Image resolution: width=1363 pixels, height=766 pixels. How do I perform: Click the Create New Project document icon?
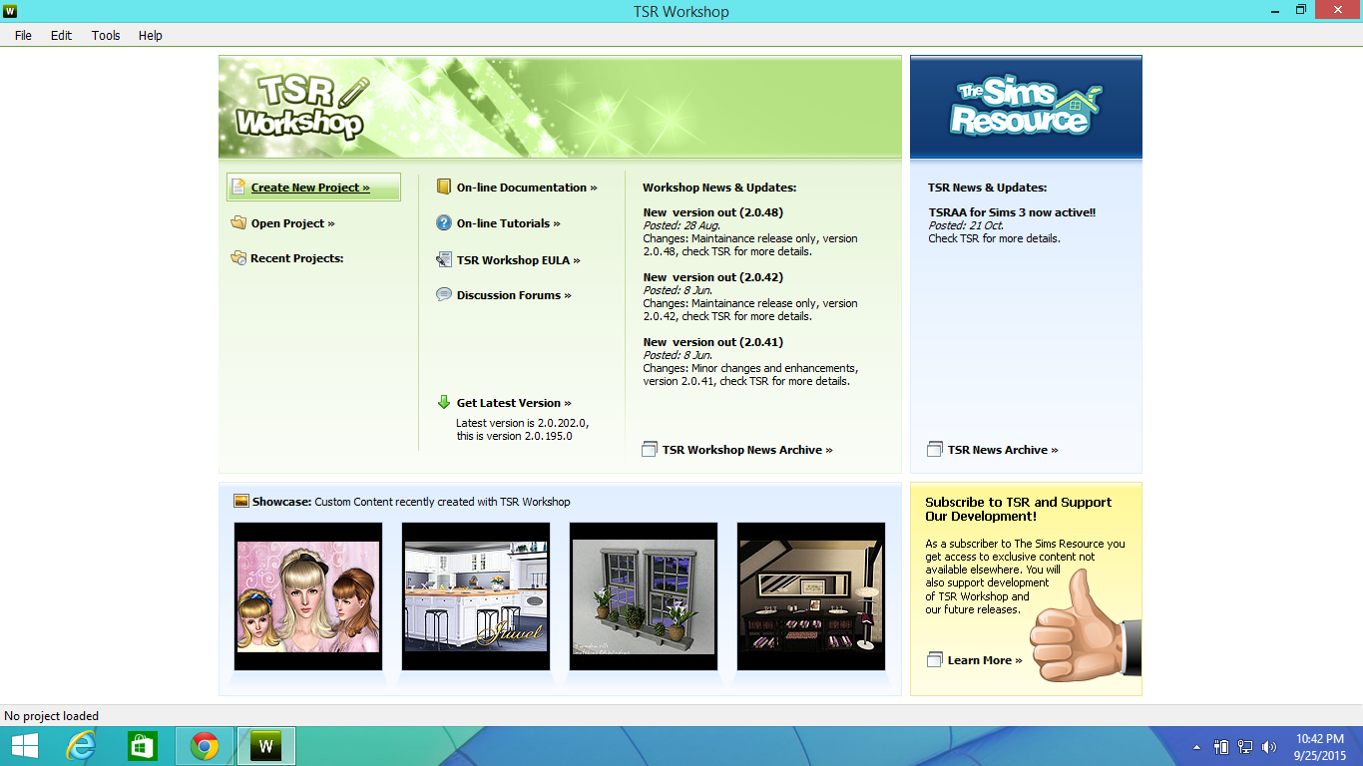pos(238,187)
